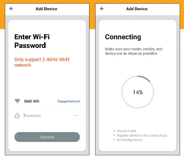This screenshot has height=158, width=184.
Task: Tap the SMD Wifi network name
Action: 32,101
